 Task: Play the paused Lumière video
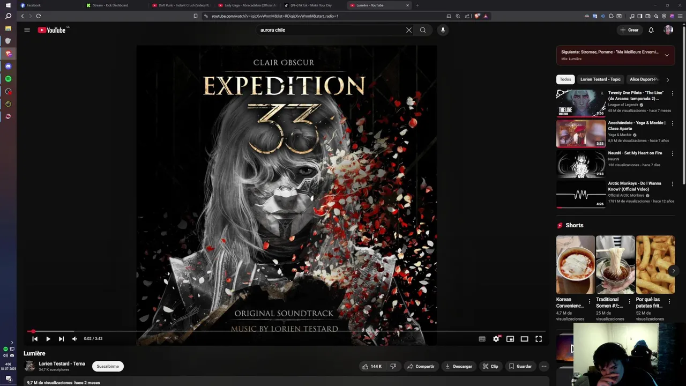[x=48, y=339]
